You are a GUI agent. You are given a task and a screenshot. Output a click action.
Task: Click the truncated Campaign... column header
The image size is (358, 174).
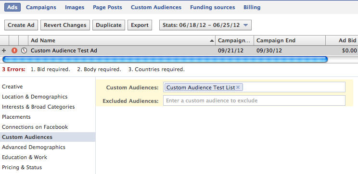235,40
